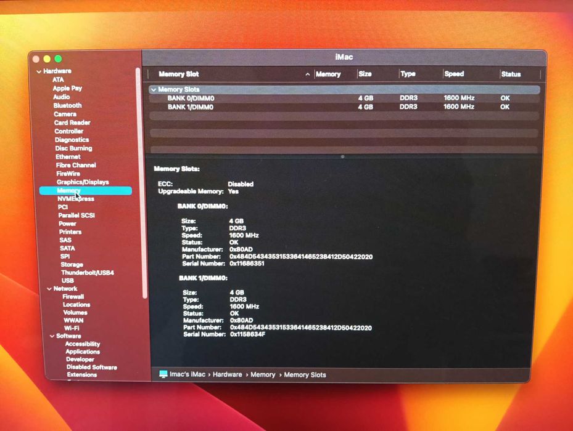Select Card Reader in the sidebar
Image resolution: width=573 pixels, height=431 pixels.
pos(72,123)
